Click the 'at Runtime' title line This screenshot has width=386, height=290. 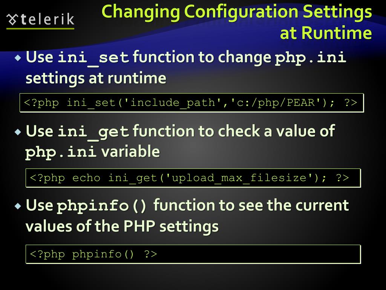coord(326,33)
